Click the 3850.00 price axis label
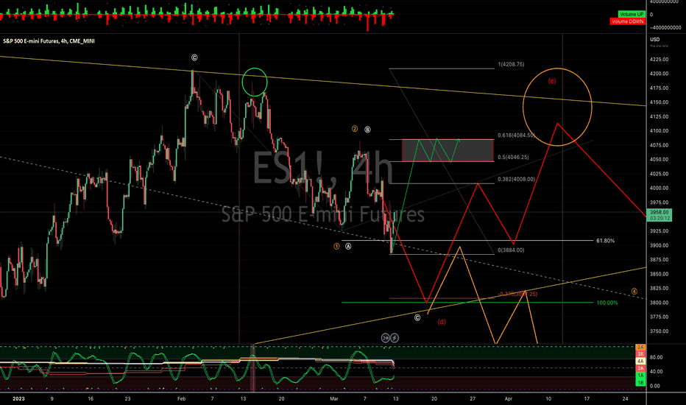The width and height of the screenshot is (686, 405). (x=660, y=274)
